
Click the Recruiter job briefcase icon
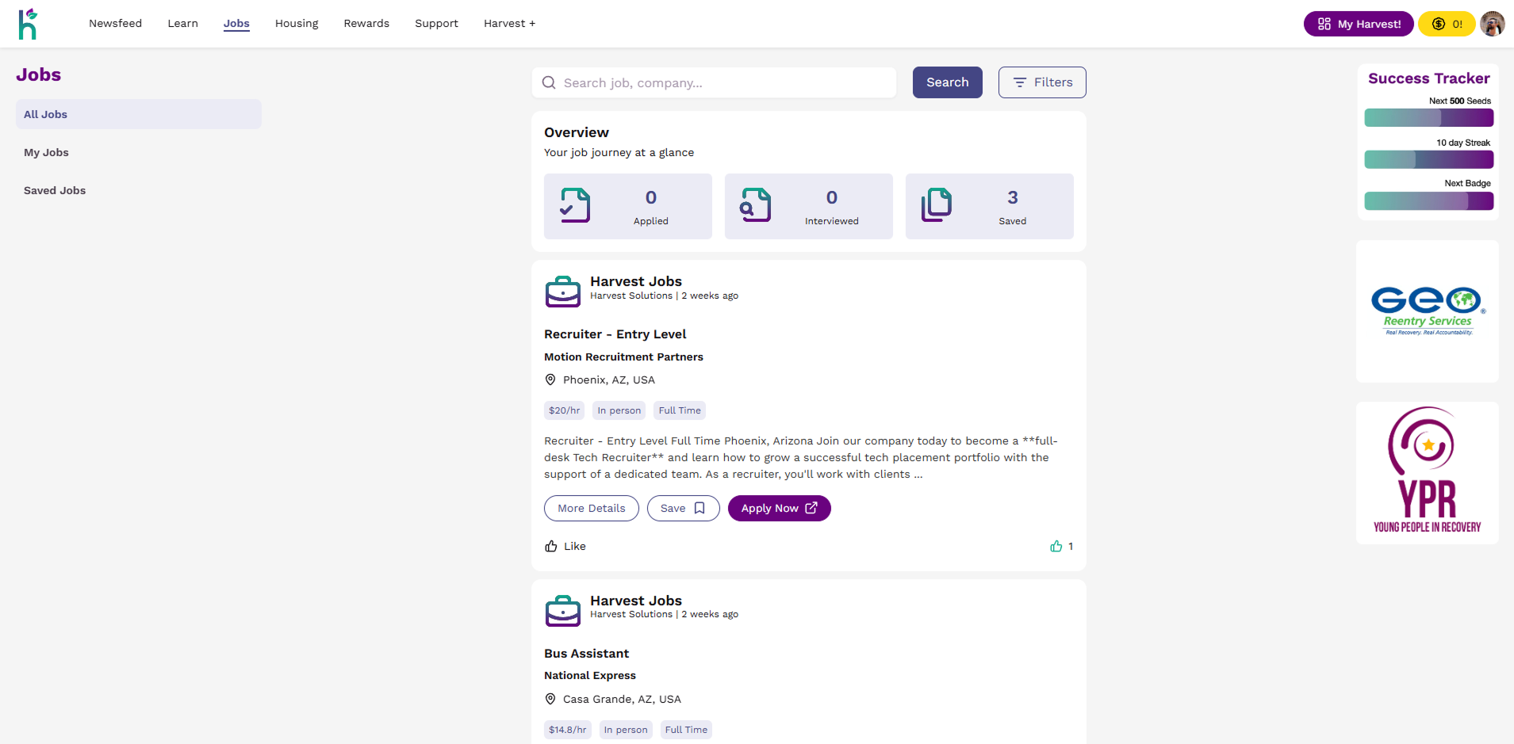563,292
